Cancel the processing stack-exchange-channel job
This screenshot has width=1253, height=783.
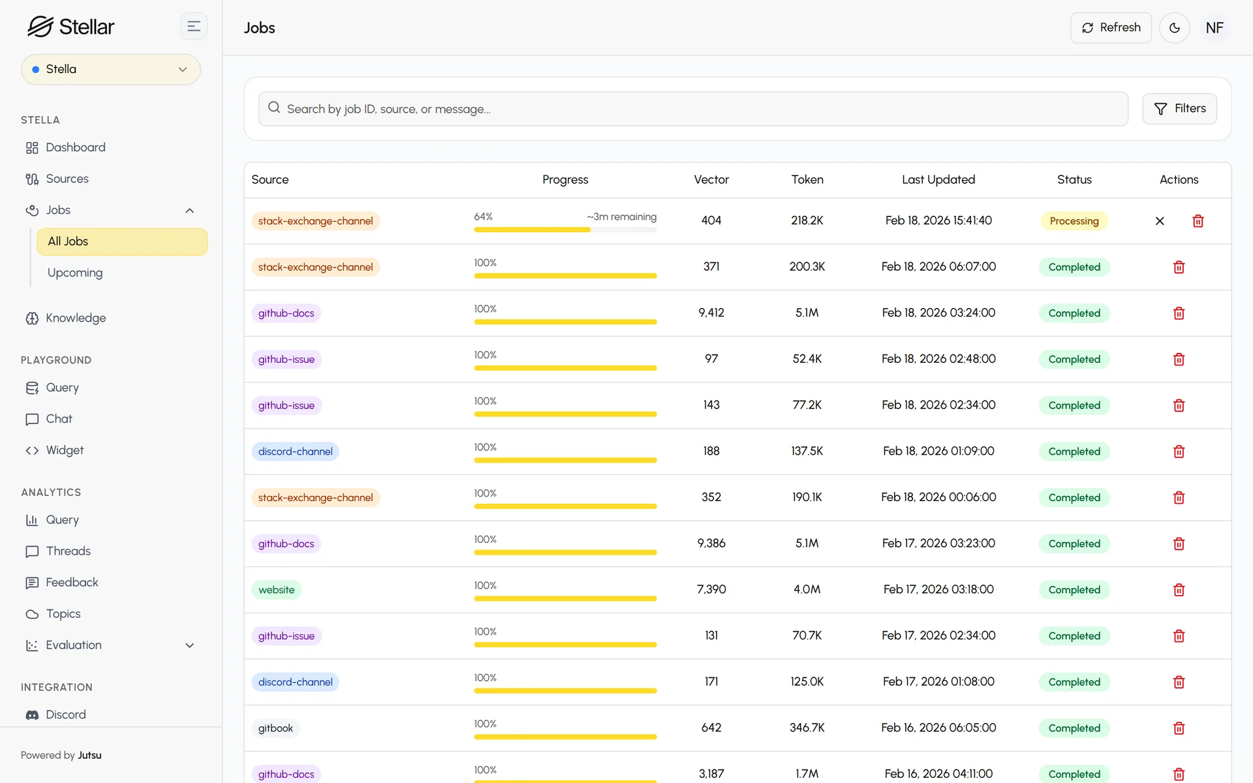[x=1160, y=221]
